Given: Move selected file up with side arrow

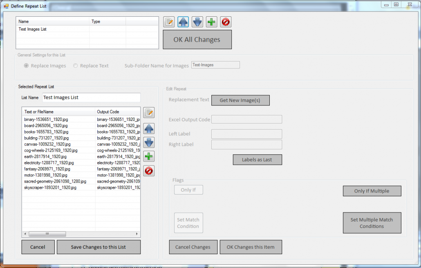Looking at the screenshot, I should [149, 128].
